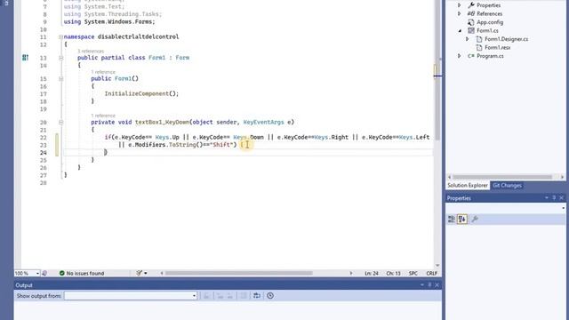The height and width of the screenshot is (320, 569).
Task: Click the Categorized icon in Properties panel
Action: 451,220
